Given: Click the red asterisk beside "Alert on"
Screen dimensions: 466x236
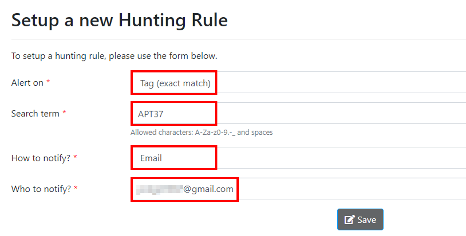Looking at the screenshot, I should (48, 80).
